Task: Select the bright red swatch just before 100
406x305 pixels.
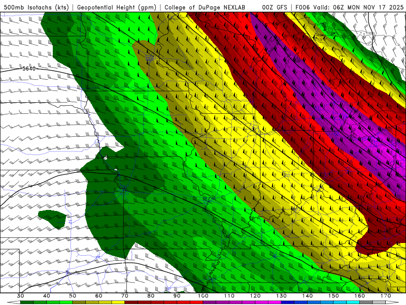Action: pos(196,302)
